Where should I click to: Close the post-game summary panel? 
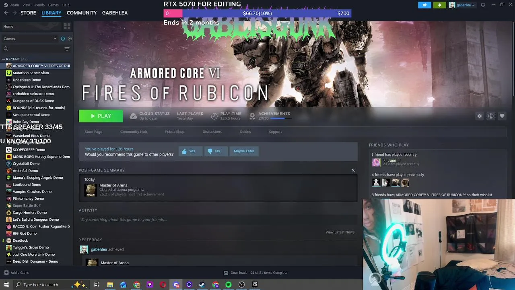353,170
